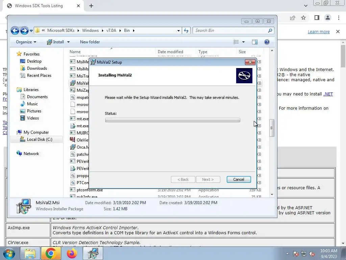
Task: Click the installation progress bar
Action: (x=173, y=120)
